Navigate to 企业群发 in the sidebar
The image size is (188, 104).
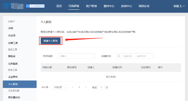[13, 77]
